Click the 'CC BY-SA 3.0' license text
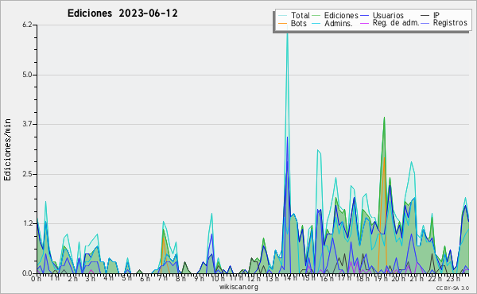Viewport: 477px width, 294px height. pyautogui.click(x=452, y=288)
